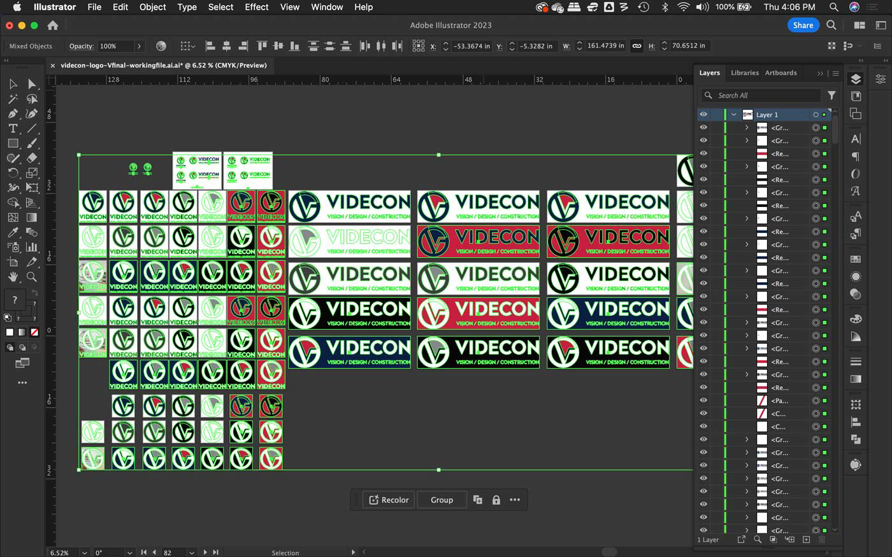Select the Scale tool

click(x=32, y=173)
